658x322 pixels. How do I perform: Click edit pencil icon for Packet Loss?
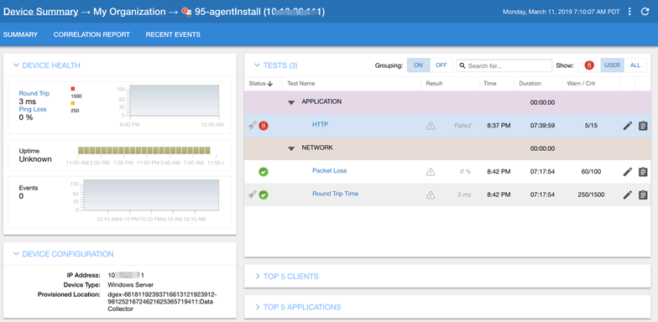(628, 171)
